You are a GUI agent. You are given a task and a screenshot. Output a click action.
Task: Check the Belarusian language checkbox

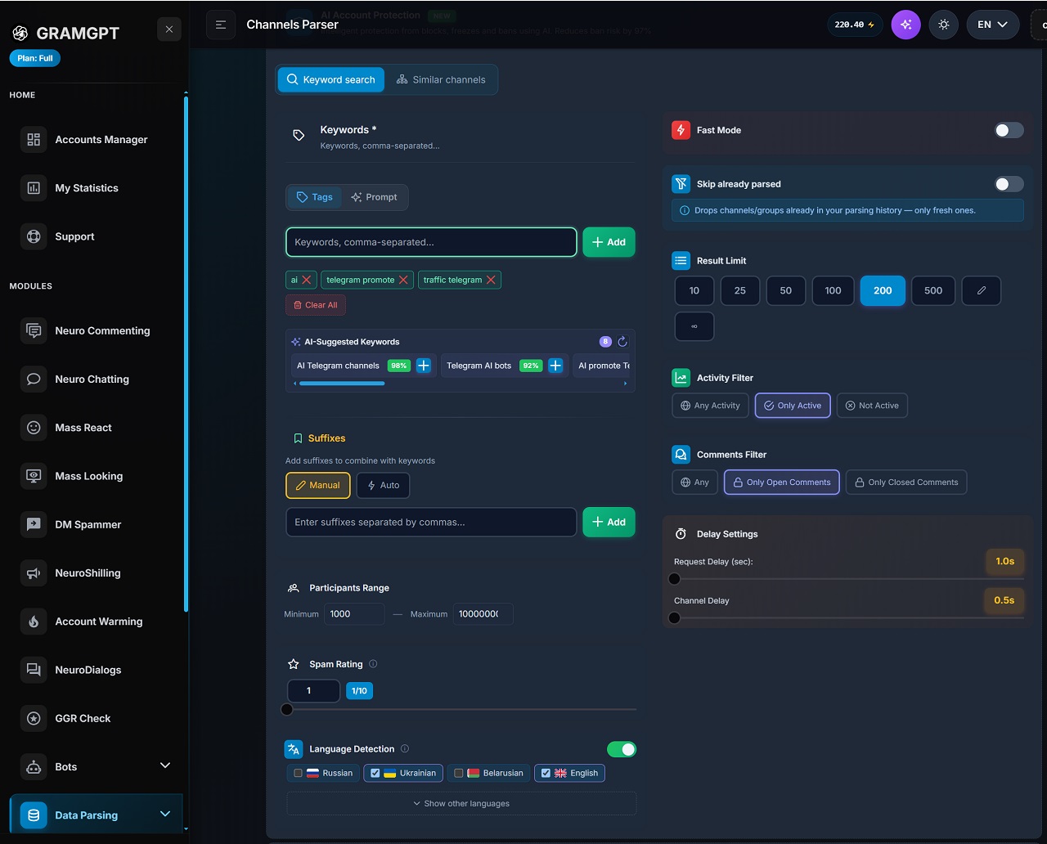click(x=459, y=773)
